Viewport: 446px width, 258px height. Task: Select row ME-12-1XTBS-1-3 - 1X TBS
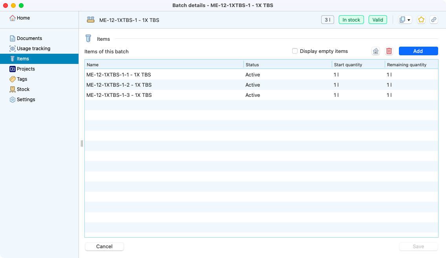tap(261, 95)
